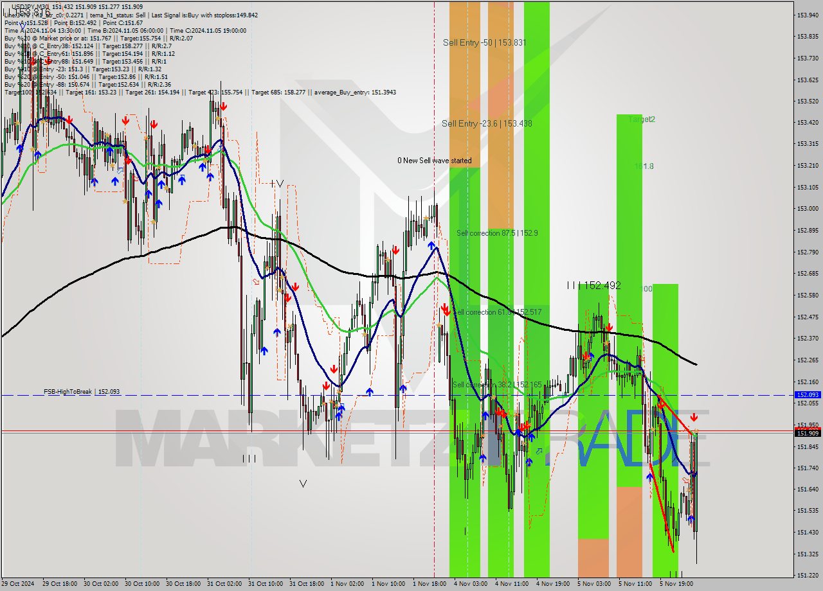
Task: Click the current price tag 151.909
Action: [808, 433]
